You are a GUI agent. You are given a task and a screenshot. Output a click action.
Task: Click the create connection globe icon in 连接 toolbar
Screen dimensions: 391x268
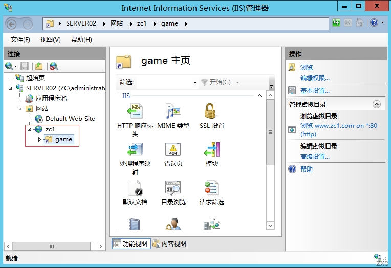[9, 66]
